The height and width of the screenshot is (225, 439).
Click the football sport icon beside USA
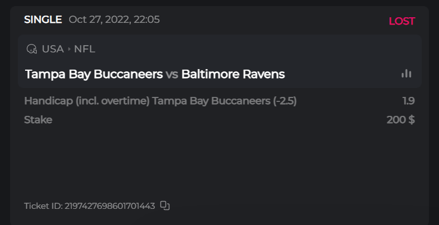(x=32, y=49)
